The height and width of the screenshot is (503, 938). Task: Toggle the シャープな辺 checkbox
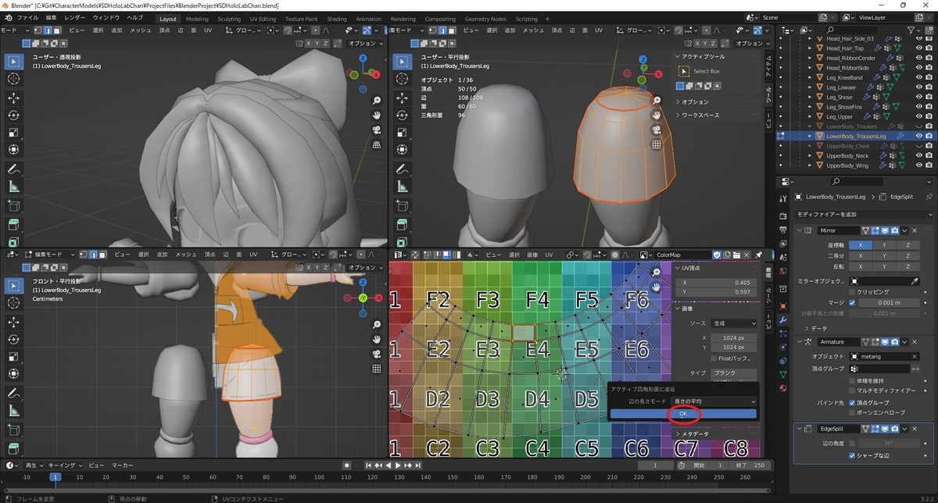pos(852,455)
